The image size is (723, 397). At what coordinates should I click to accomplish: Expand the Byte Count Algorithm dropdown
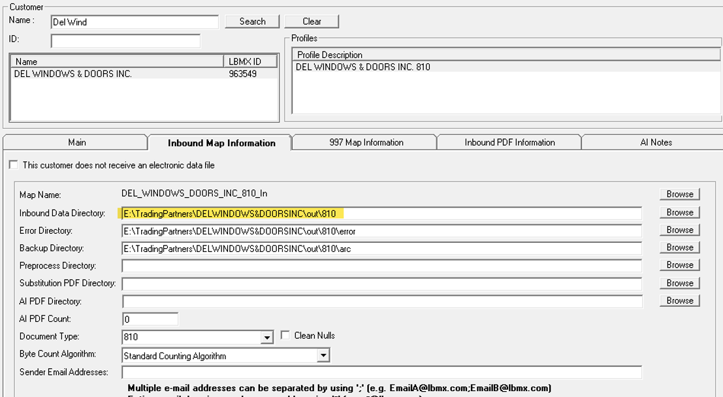324,355
